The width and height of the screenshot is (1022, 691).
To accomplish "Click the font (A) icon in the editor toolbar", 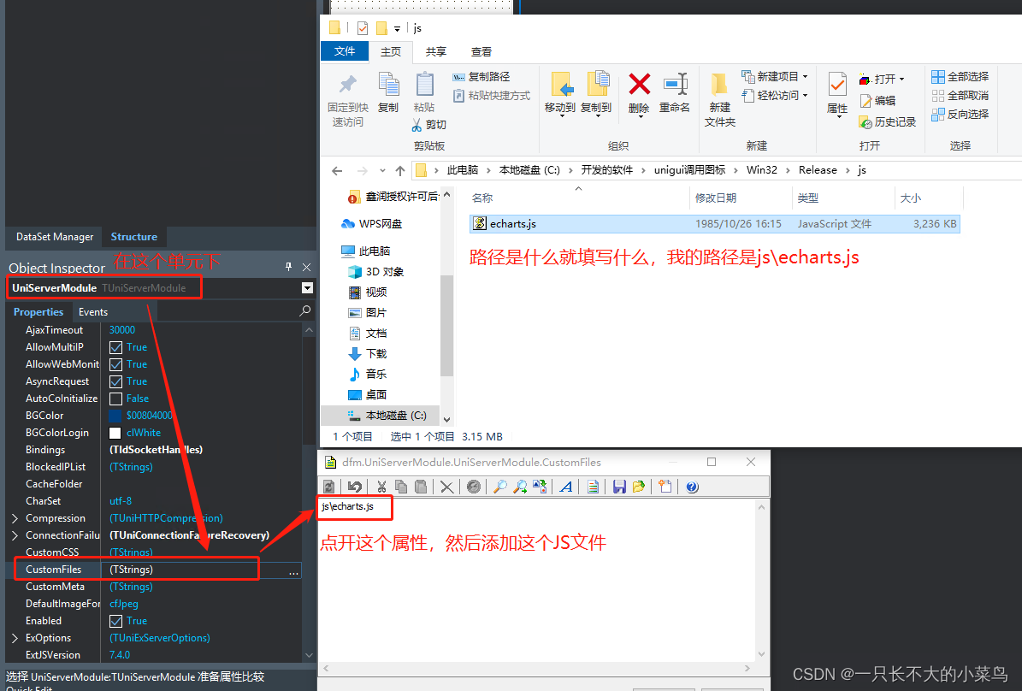I will (565, 487).
